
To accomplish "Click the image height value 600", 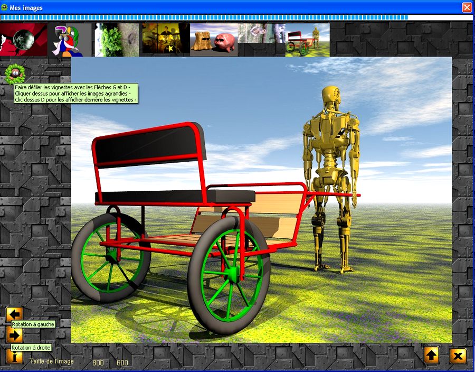I will (122, 362).
